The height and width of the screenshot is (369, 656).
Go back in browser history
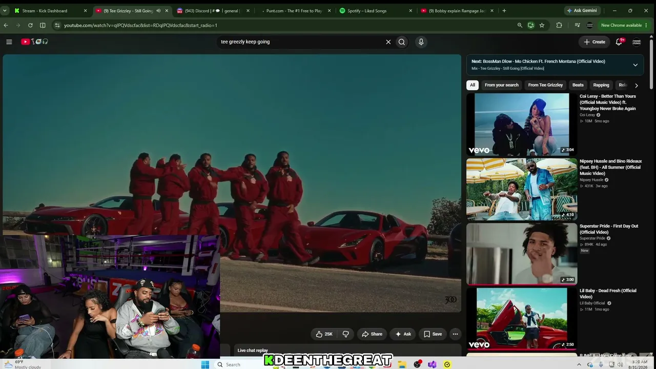point(6,25)
